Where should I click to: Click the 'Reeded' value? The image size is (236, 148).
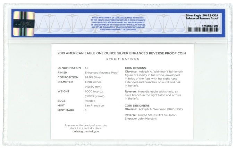pos(90,101)
